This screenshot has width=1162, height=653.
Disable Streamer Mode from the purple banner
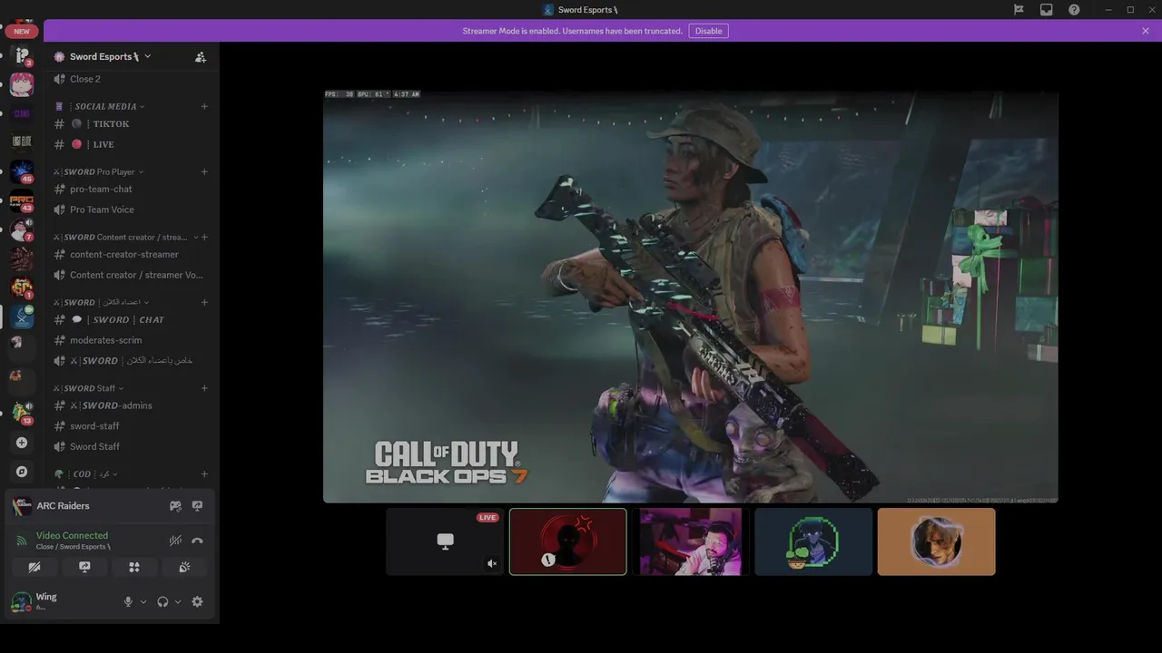pos(708,31)
